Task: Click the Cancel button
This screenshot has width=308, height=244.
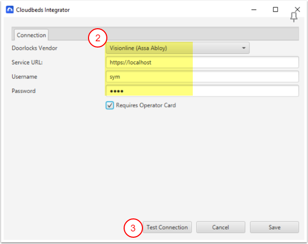Action: [221, 227]
